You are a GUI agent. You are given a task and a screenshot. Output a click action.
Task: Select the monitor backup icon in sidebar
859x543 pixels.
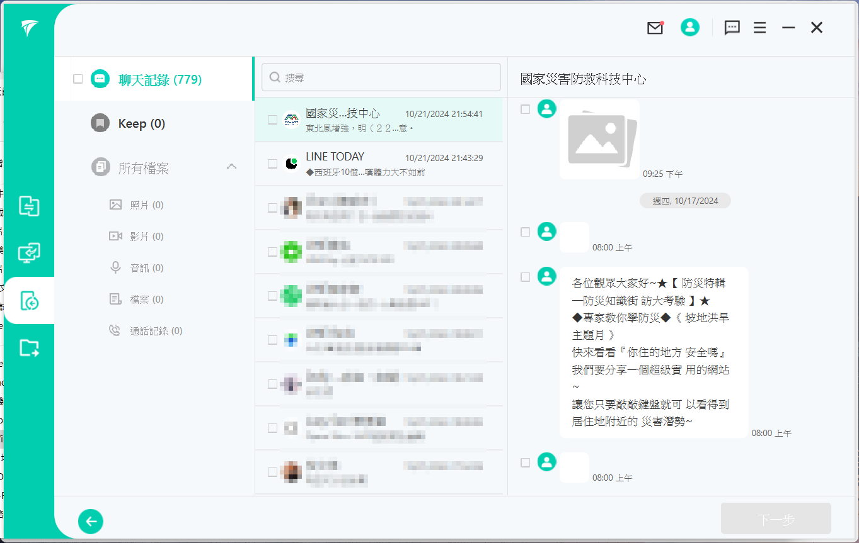[29, 253]
